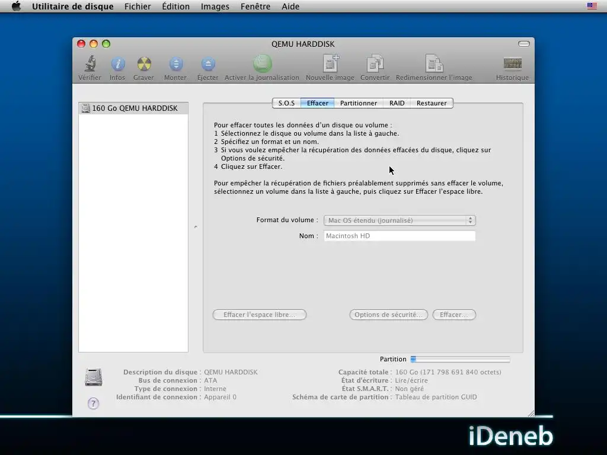Click the Monter toolbar icon
Image resolution: width=607 pixels, height=455 pixels.
(x=175, y=64)
